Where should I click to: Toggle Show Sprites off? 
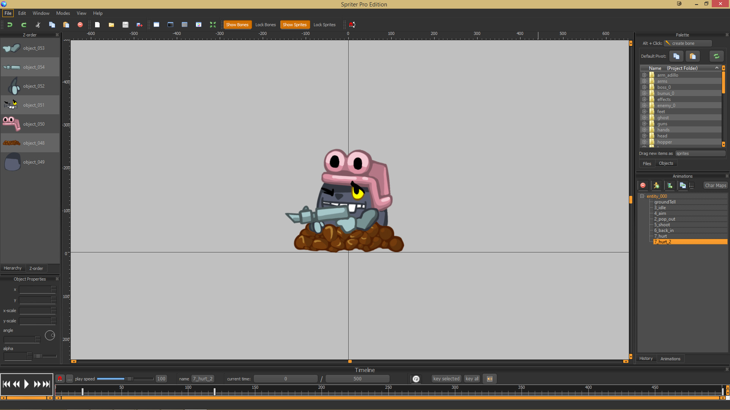tap(295, 24)
